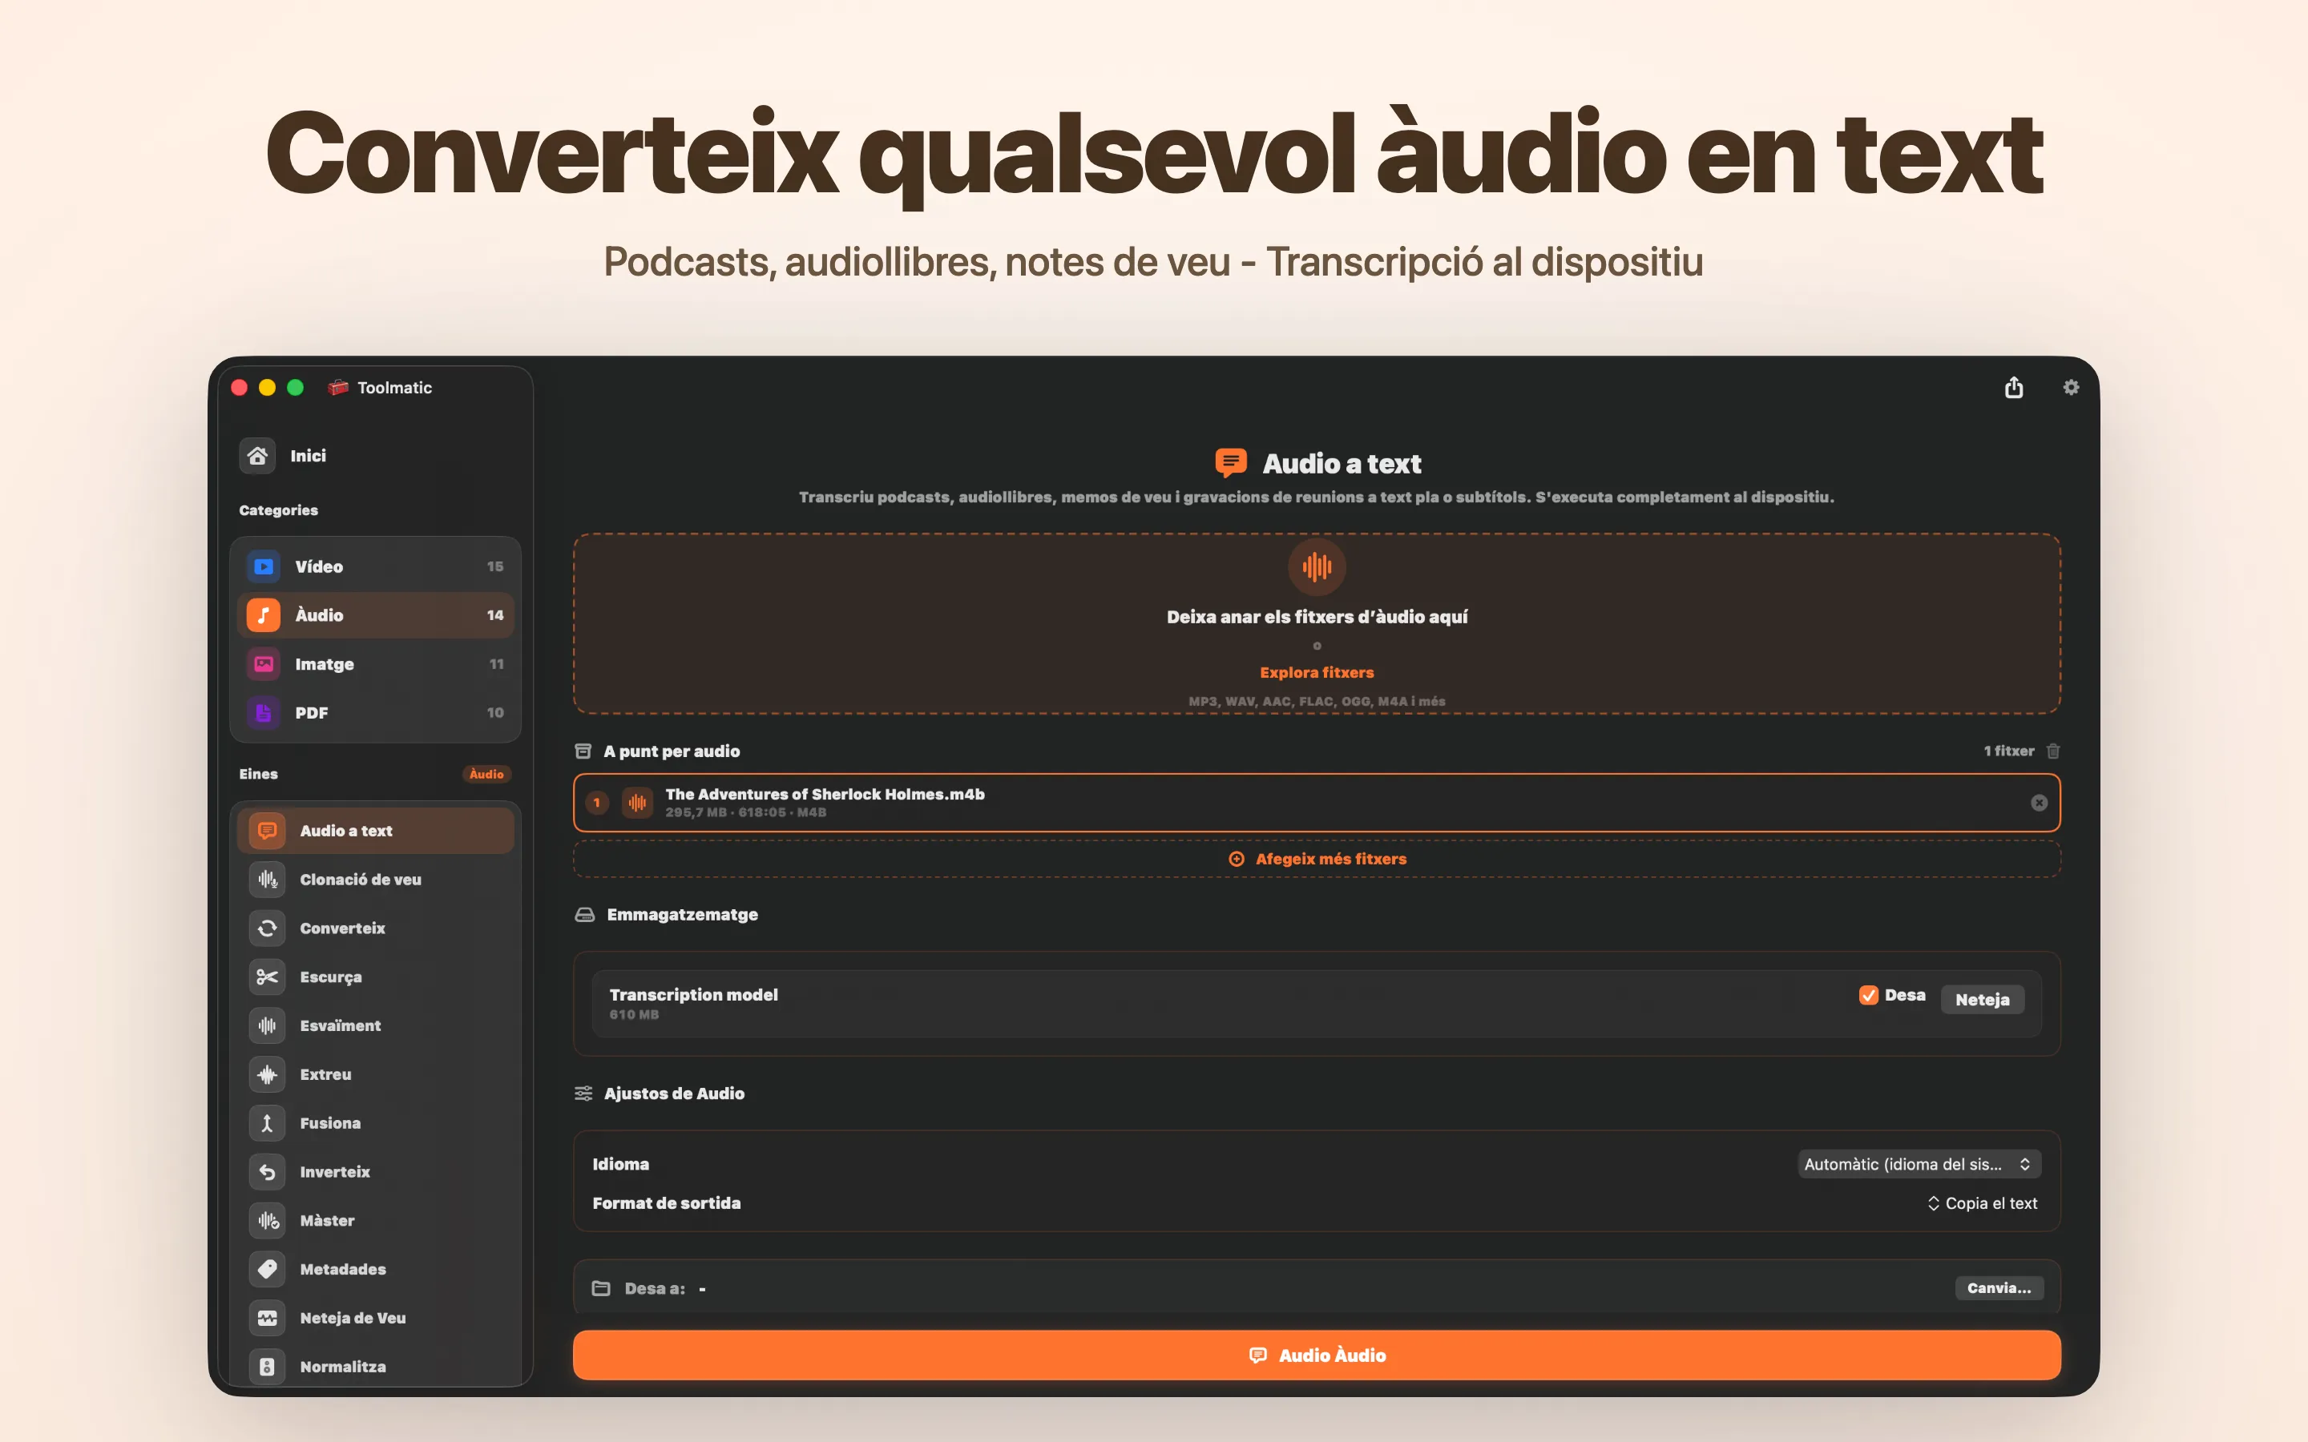Open the Idioma language dropdown
Image resolution: width=2308 pixels, height=1442 pixels.
(x=1919, y=1163)
